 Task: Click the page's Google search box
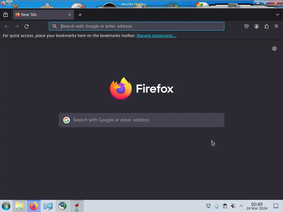click(141, 120)
